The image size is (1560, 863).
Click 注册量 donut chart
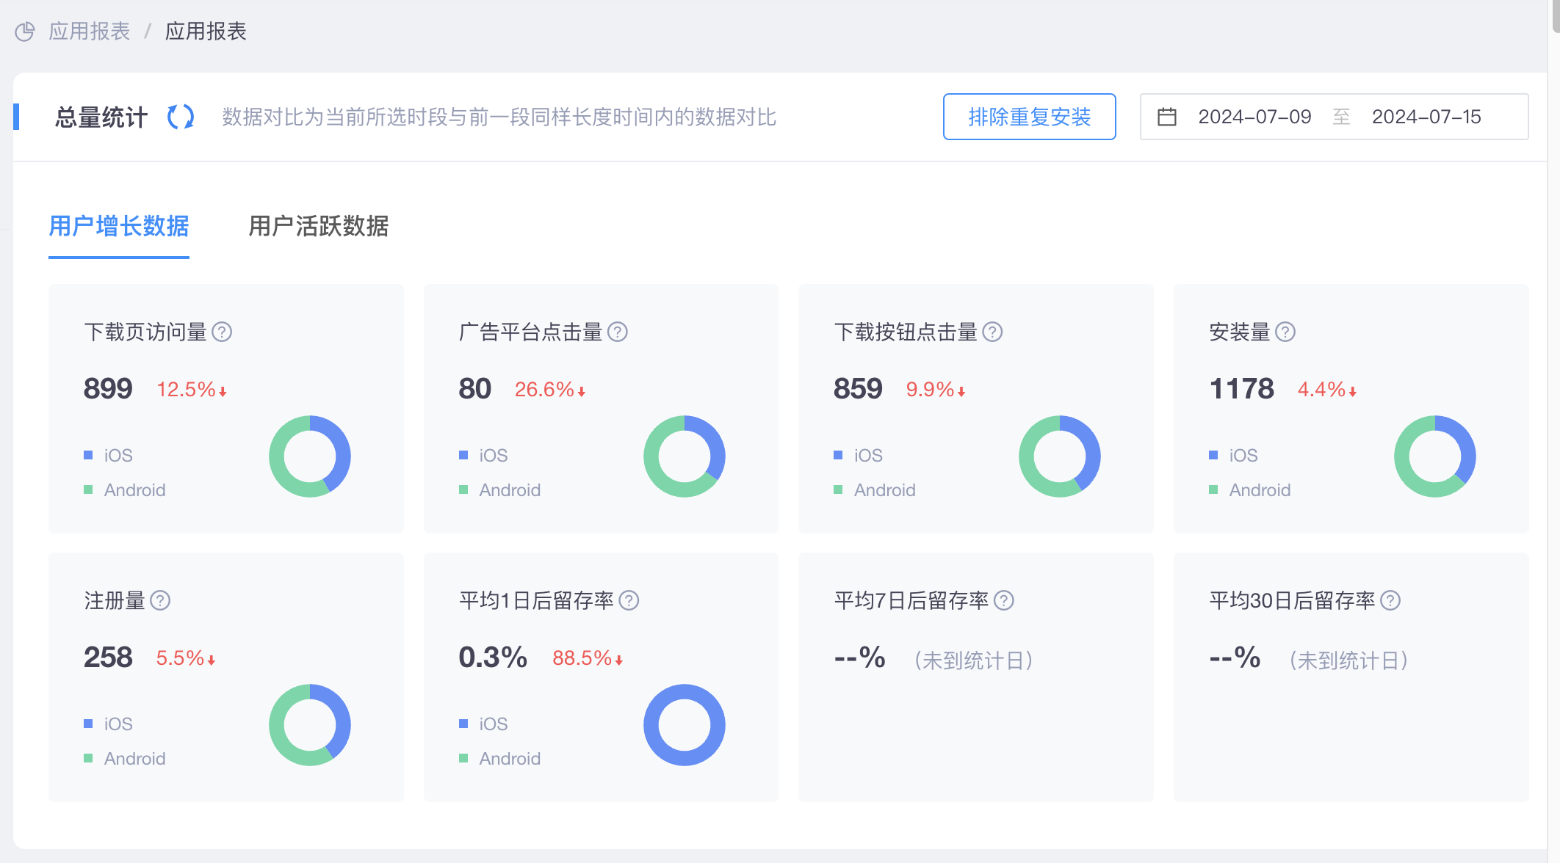pyautogui.click(x=310, y=725)
